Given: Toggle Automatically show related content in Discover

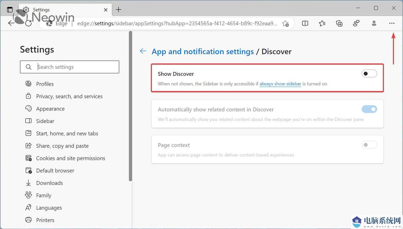Looking at the screenshot, I should point(369,109).
